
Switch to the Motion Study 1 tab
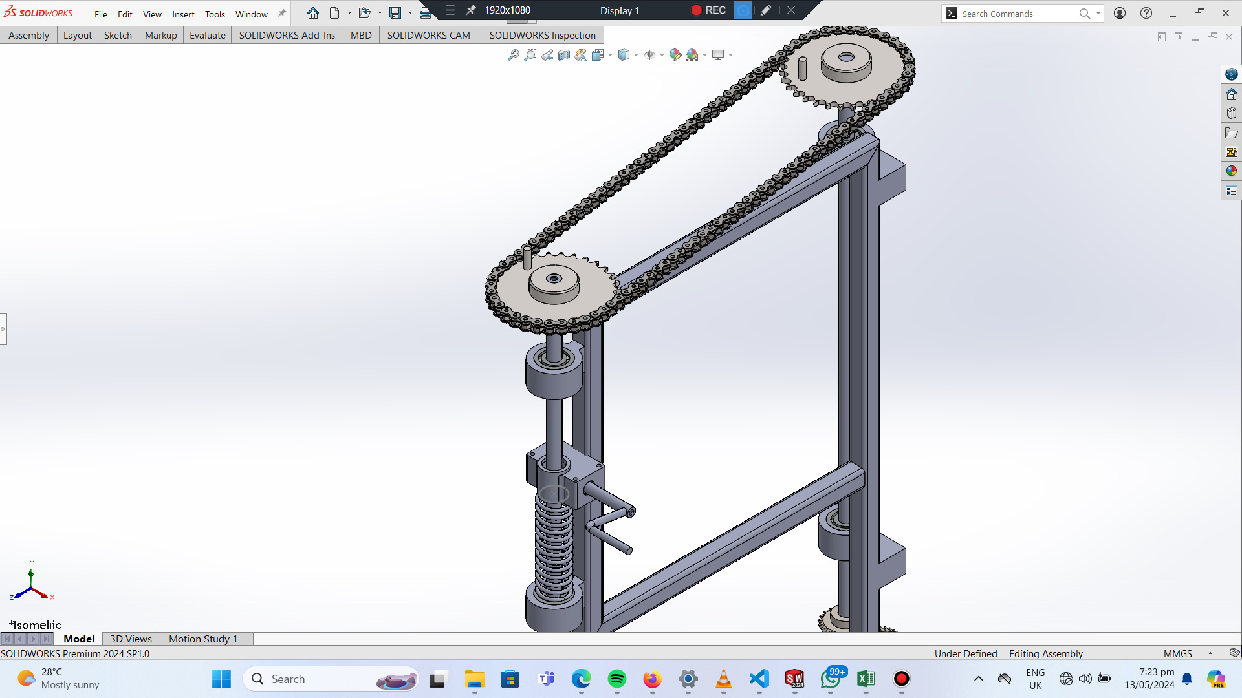point(203,639)
